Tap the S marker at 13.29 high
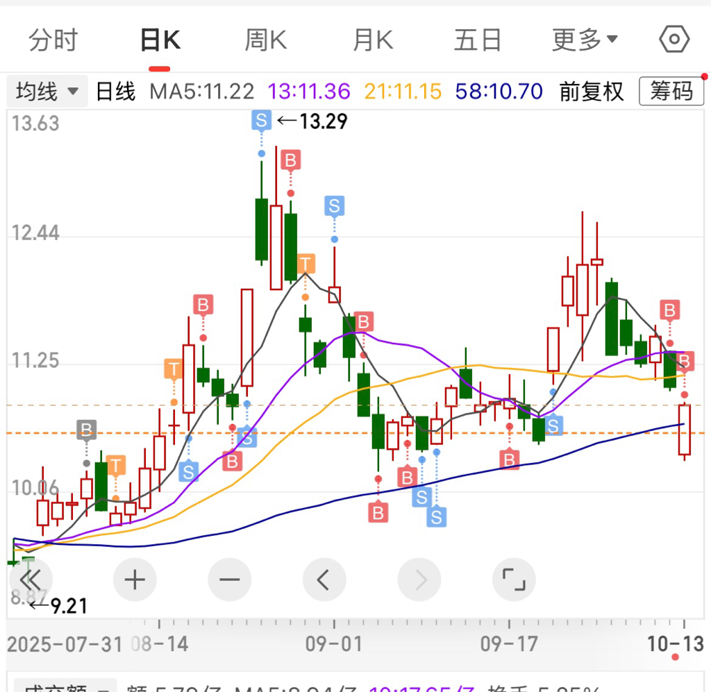 [262, 121]
